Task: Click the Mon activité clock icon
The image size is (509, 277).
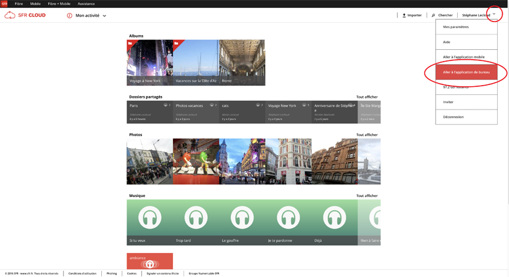Action: click(69, 15)
